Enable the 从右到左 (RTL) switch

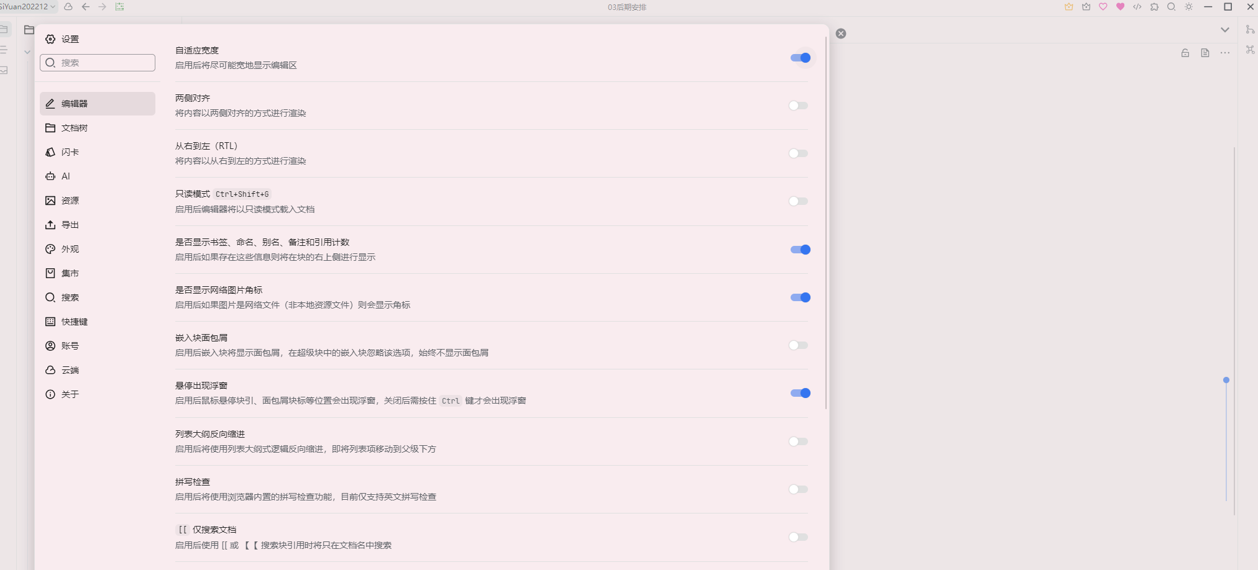[x=798, y=153]
